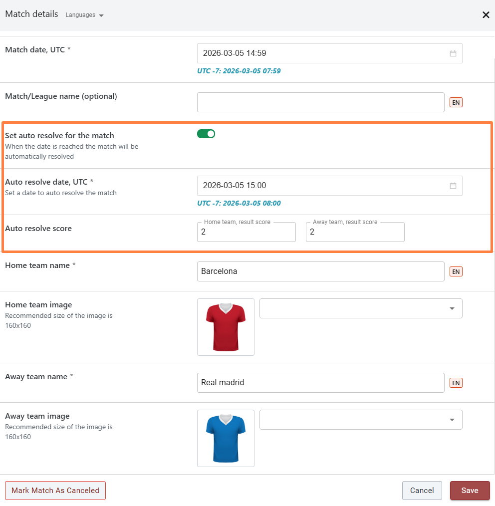The width and height of the screenshot is (495, 506).
Task: Disable the auto resolve match toggle
Action: tap(206, 134)
